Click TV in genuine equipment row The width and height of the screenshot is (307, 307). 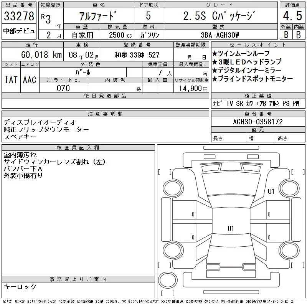pos(229,103)
